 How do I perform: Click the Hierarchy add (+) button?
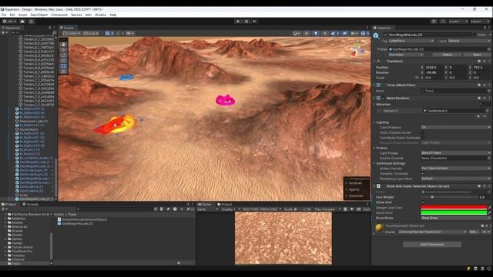pyautogui.click(x=4, y=32)
